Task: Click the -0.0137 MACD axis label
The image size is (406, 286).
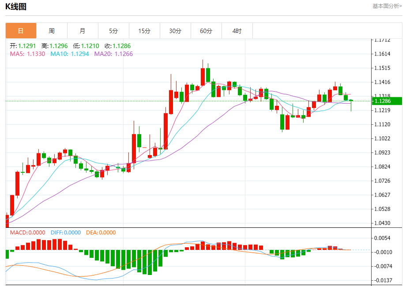Action: tap(382, 280)
